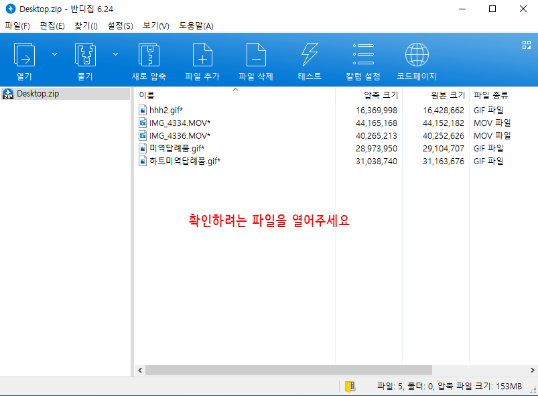Viewport: 538px width, 396px height.
Task: Open the 편집(E) menu
Action: 52,25
